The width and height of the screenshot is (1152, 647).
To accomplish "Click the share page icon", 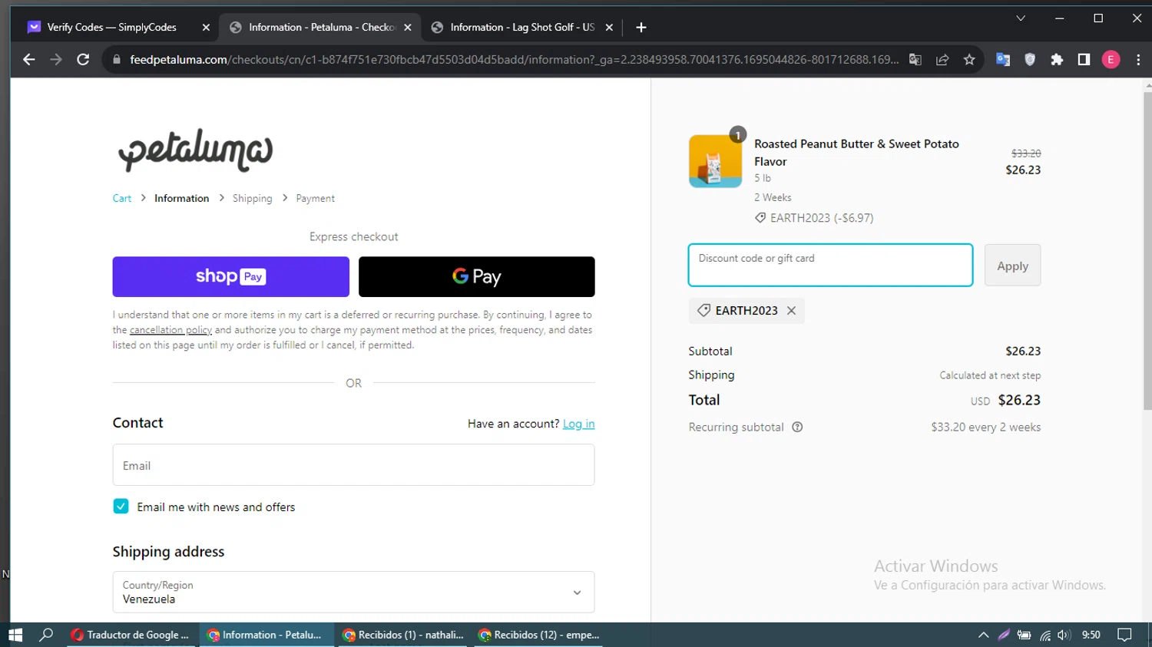I will (x=942, y=59).
